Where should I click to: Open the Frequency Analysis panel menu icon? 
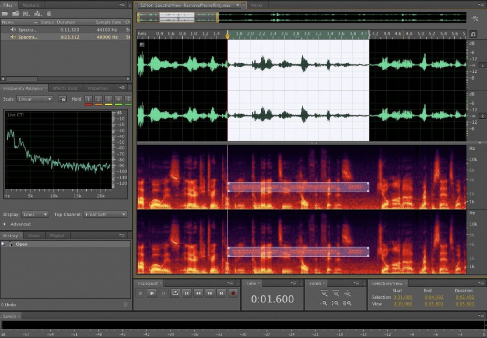(x=122, y=88)
